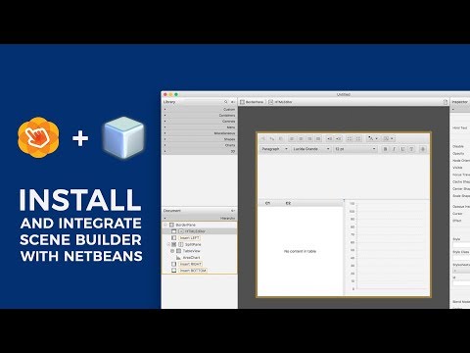This screenshot has width=470, height=353.
Task: Click the outdent icon
Action: click(x=330, y=138)
